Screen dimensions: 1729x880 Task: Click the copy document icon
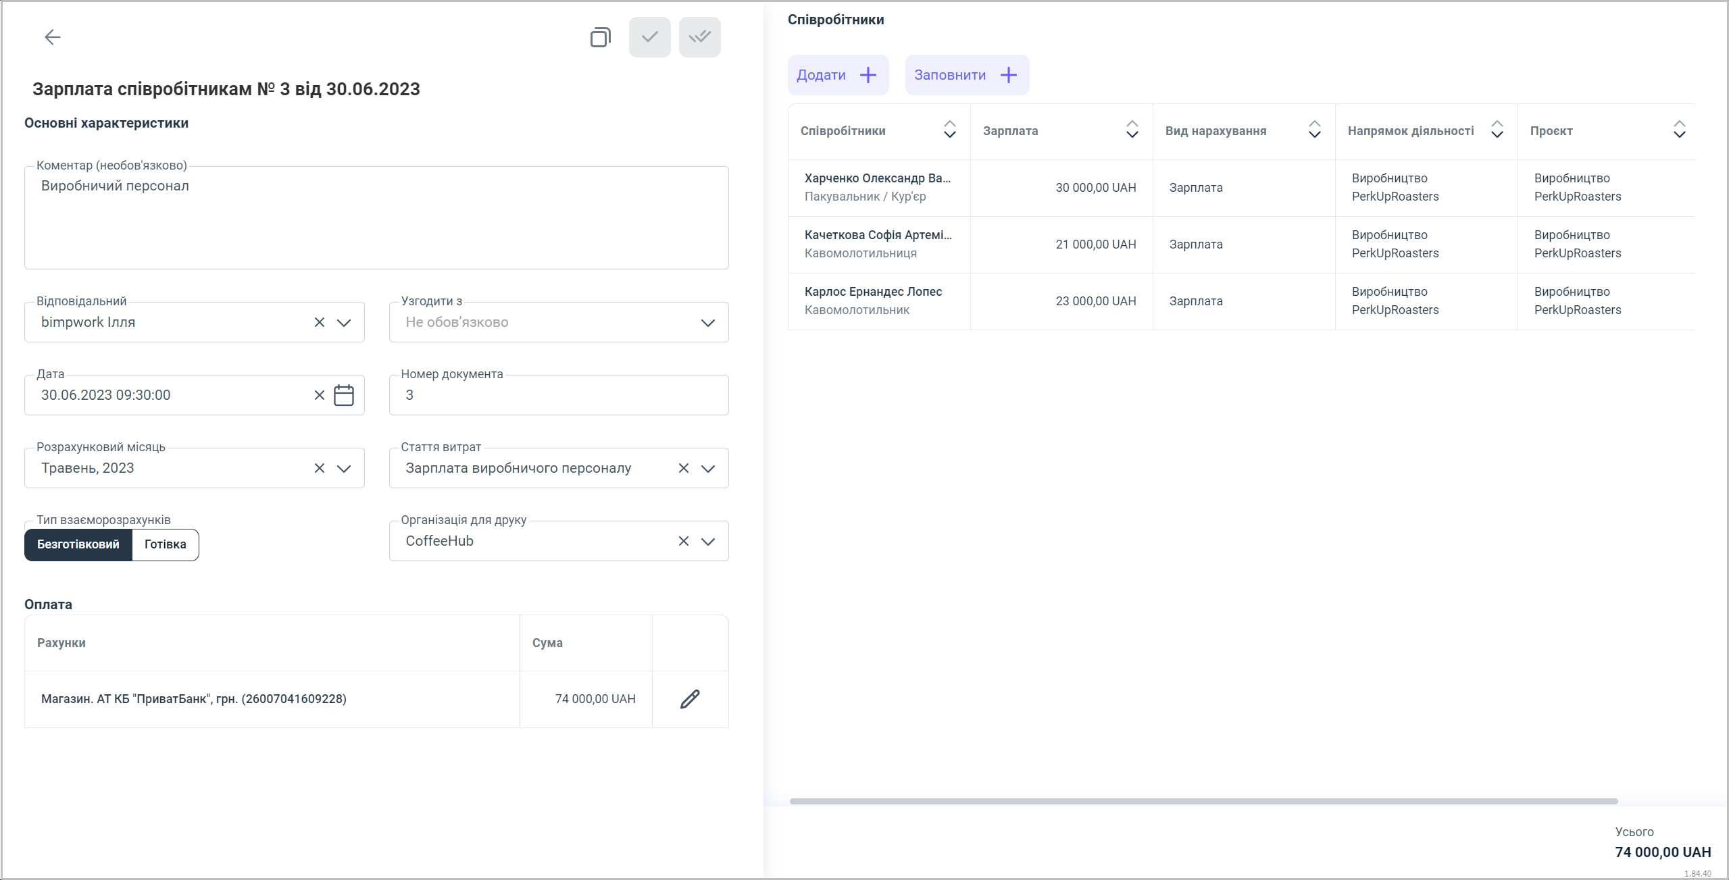(x=600, y=37)
